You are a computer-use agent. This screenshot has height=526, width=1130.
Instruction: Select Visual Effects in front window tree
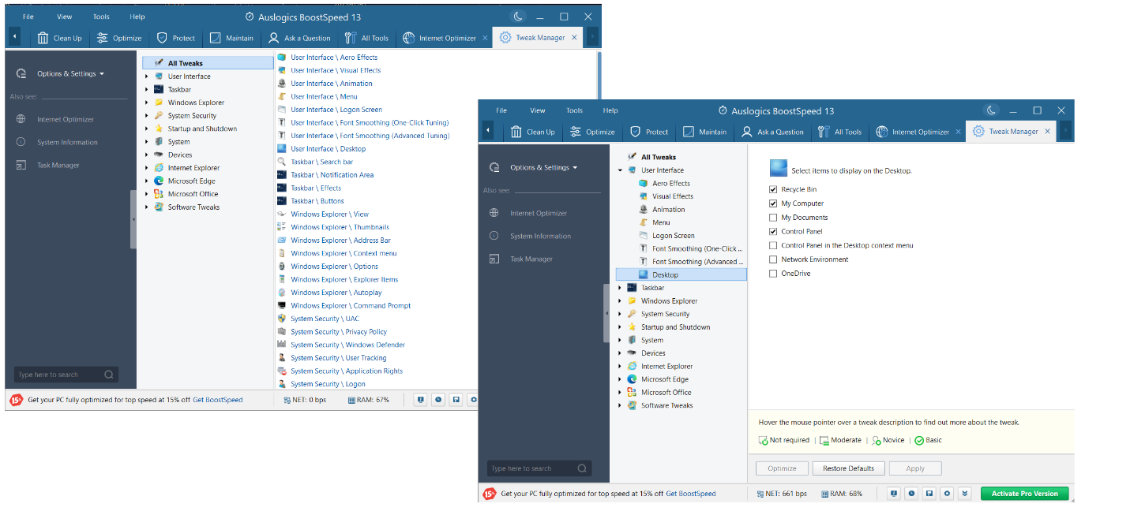673,196
